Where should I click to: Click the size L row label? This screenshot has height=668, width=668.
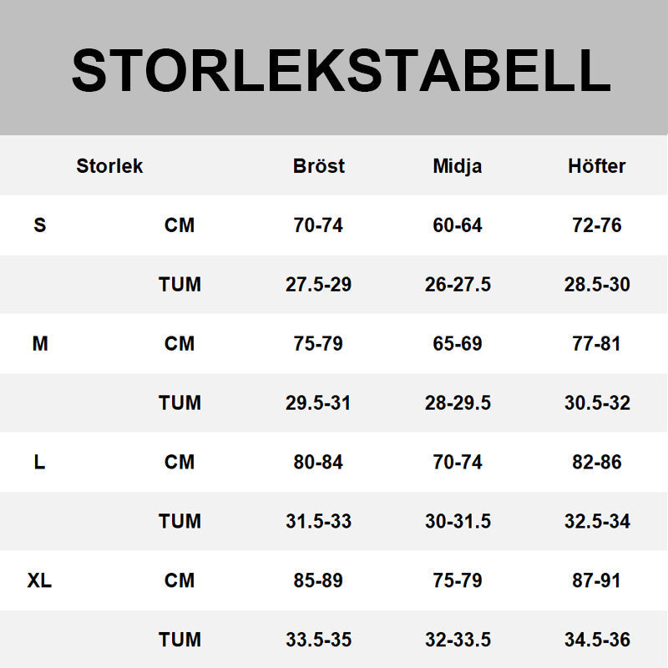tap(40, 462)
